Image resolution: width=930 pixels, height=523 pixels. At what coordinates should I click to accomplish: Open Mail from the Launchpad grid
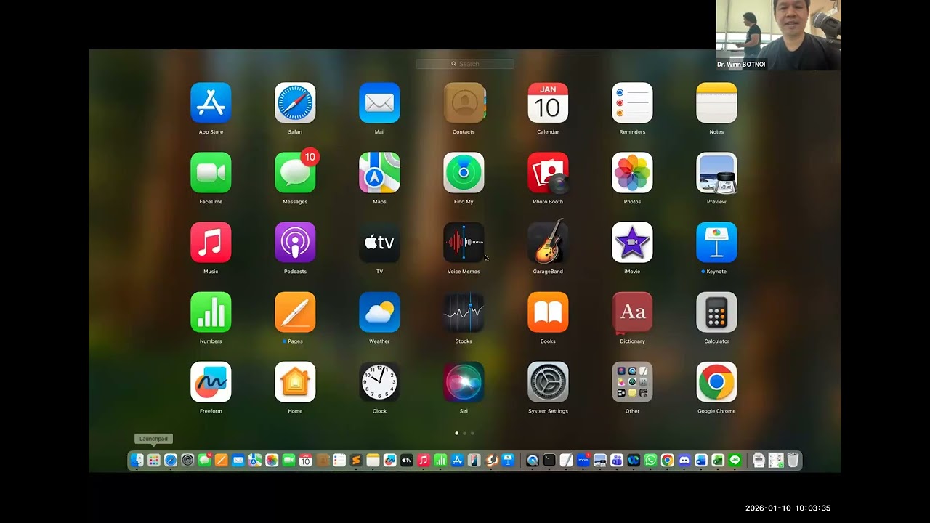point(379,102)
